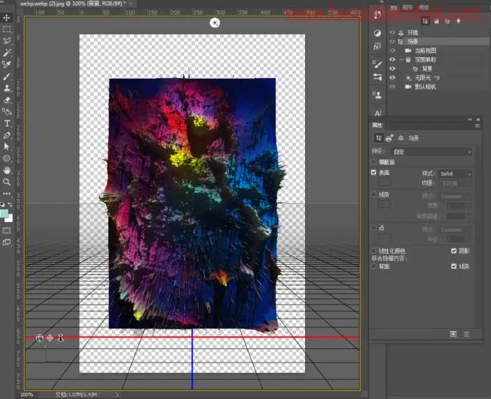Select the Clone Stamp tool

coord(6,88)
